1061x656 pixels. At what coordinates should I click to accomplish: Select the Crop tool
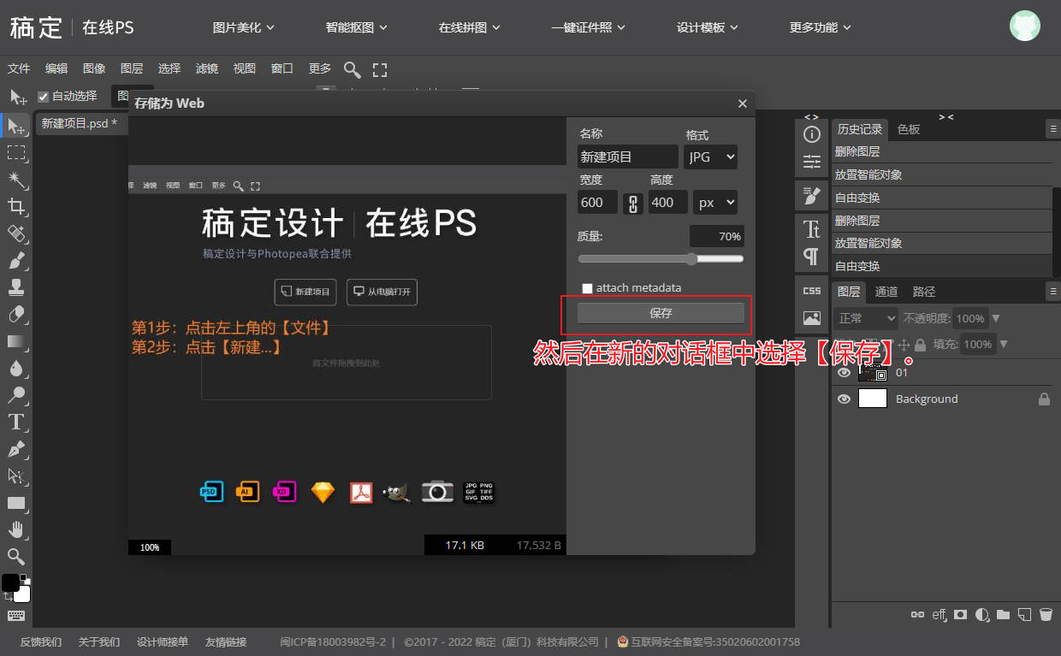16,206
